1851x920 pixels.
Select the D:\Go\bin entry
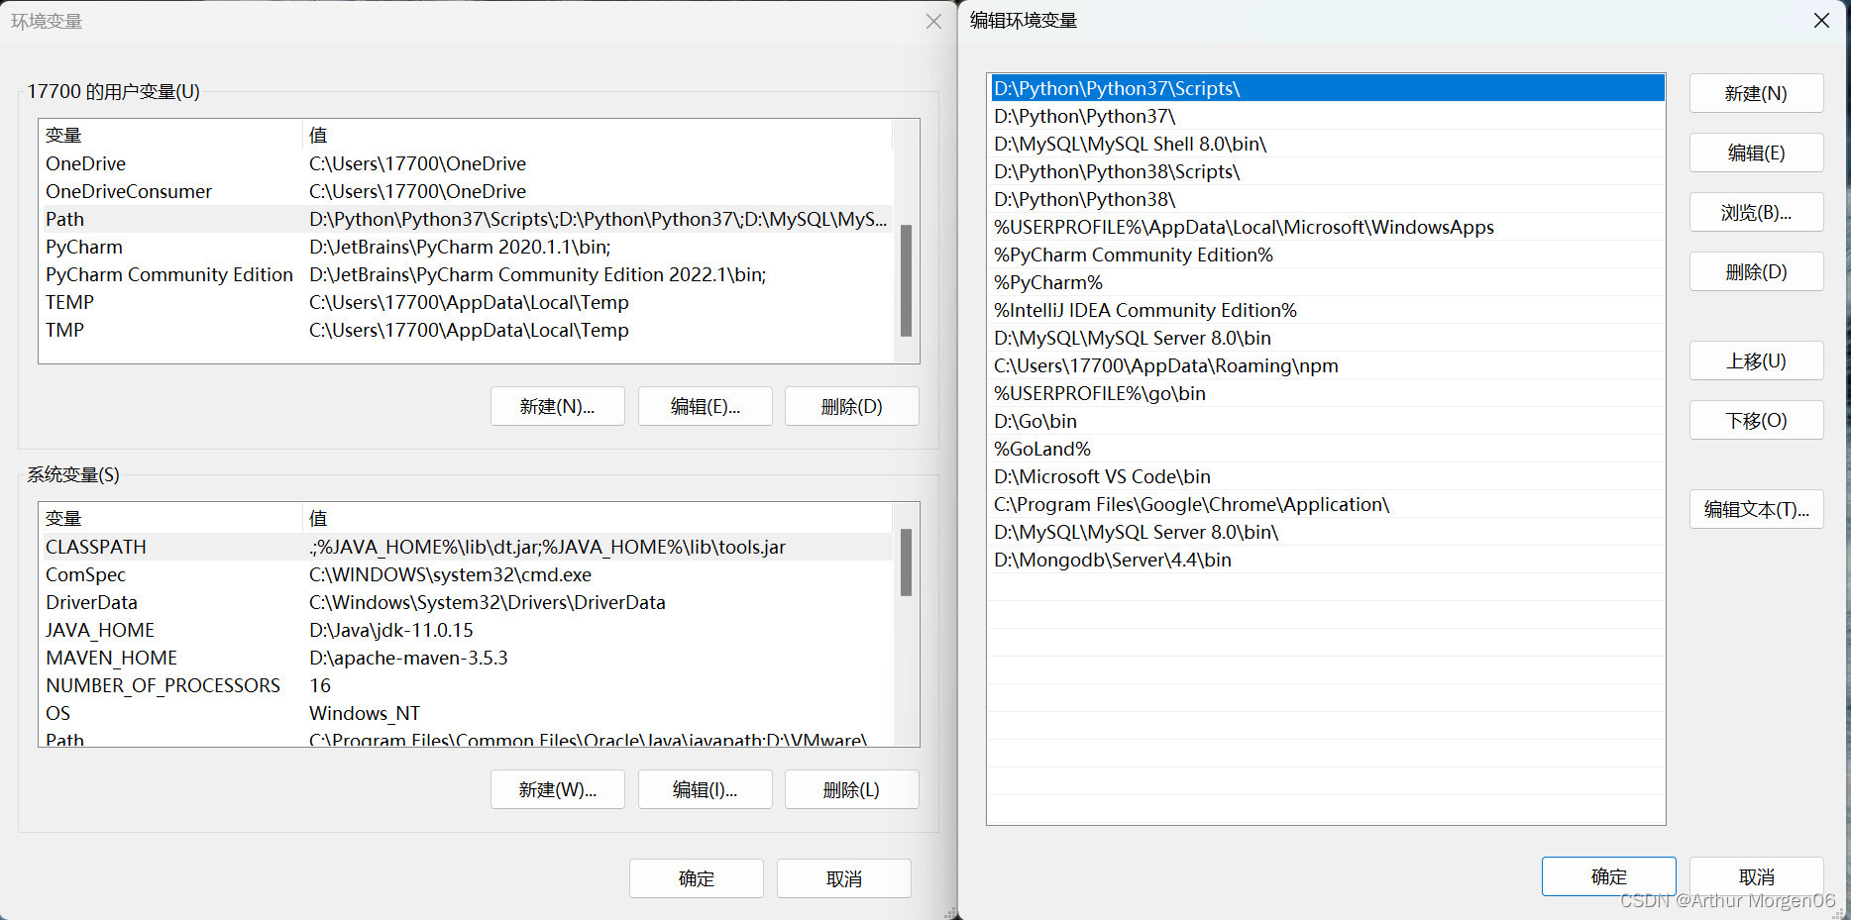pos(1327,421)
